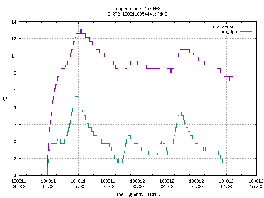
Task: Click the ima_dpu legend label
Action: pyautogui.click(x=229, y=32)
